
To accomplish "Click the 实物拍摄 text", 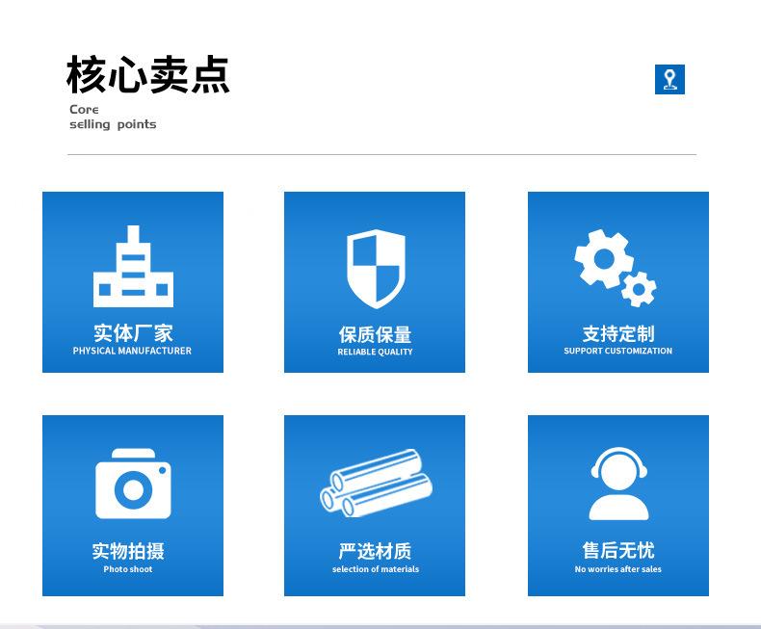I will click(x=128, y=551).
